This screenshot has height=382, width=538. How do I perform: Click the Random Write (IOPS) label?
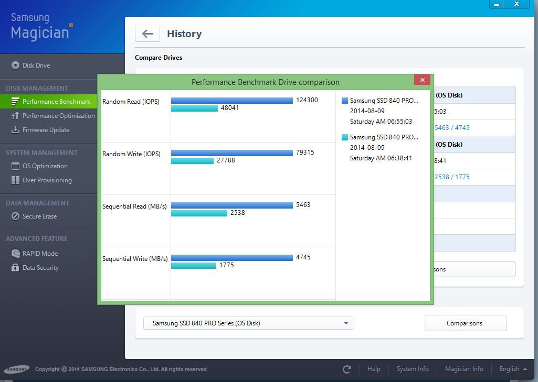131,154
